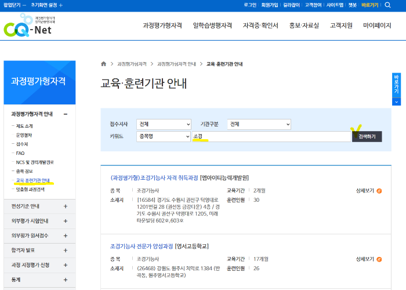Open 교육·훈련기관 안내 in sidebar
The height and width of the screenshot is (290, 406).
32,180
